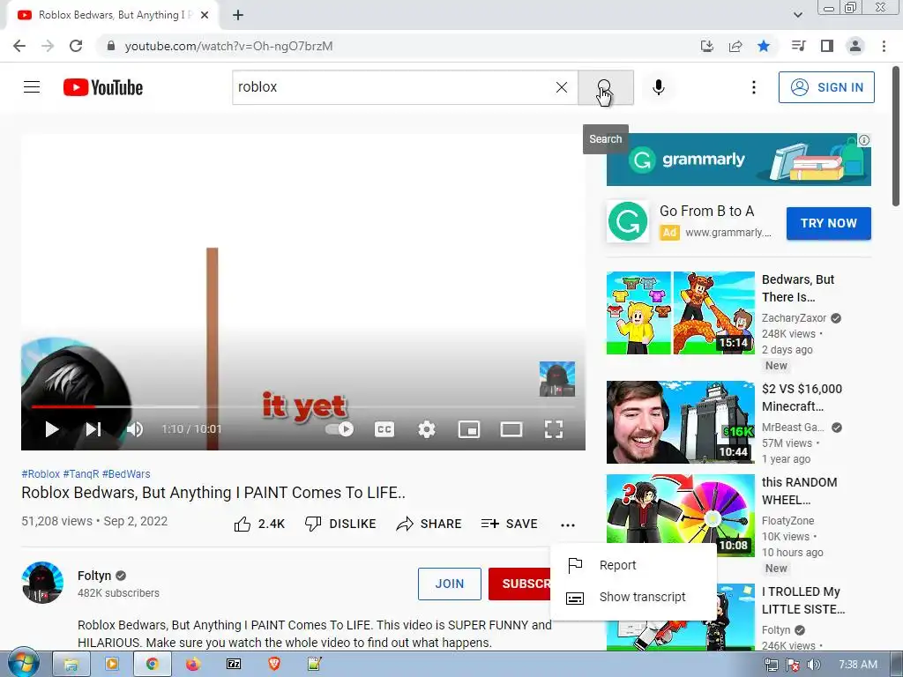Viewport: 903px width, 677px height.
Task: Go back in browser
Action: pyautogui.click(x=19, y=46)
